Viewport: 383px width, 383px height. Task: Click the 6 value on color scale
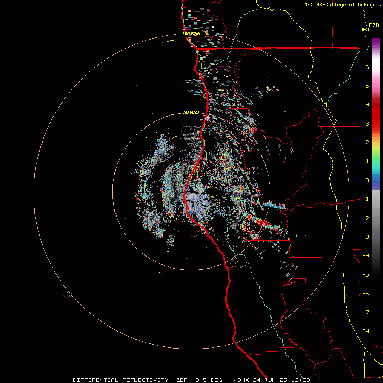coord(367,67)
